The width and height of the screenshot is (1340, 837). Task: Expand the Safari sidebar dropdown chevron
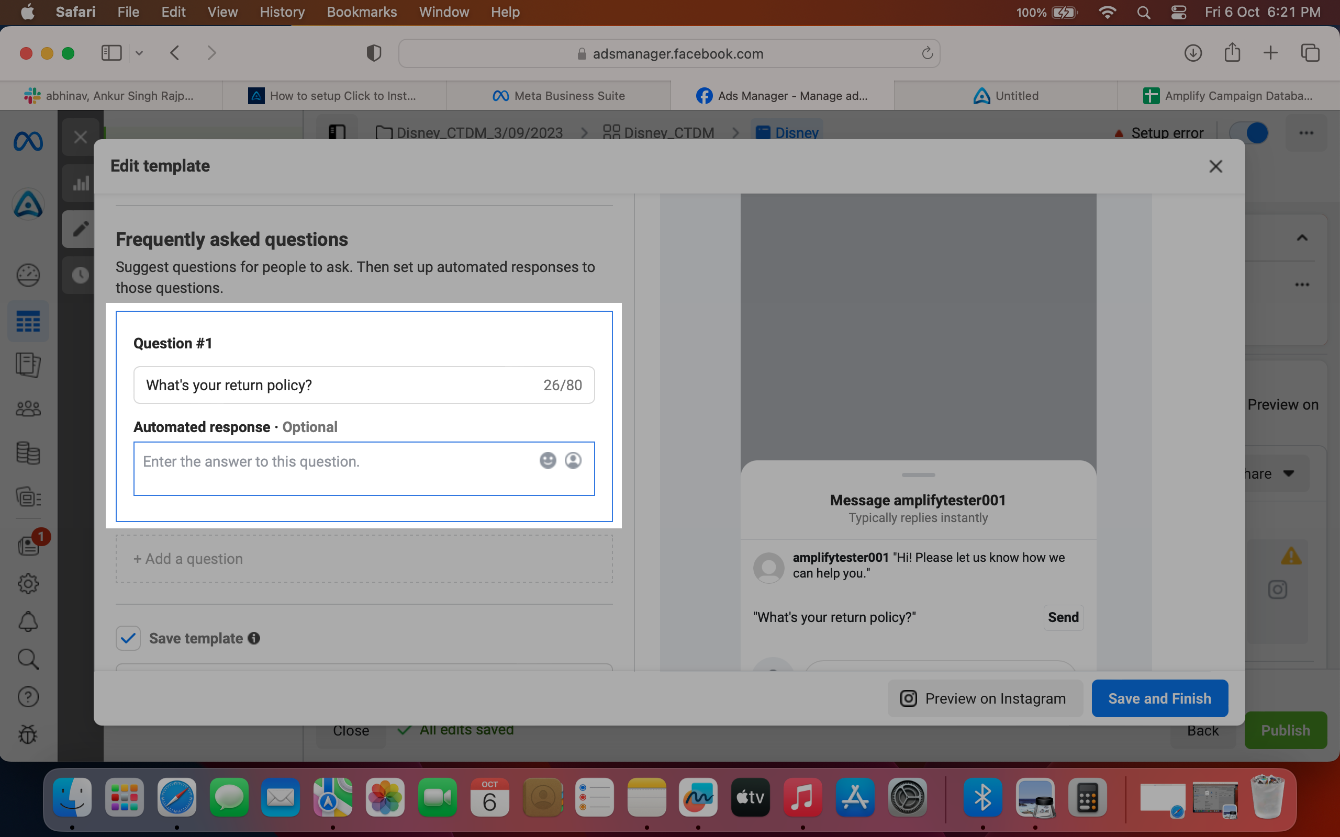pos(139,53)
